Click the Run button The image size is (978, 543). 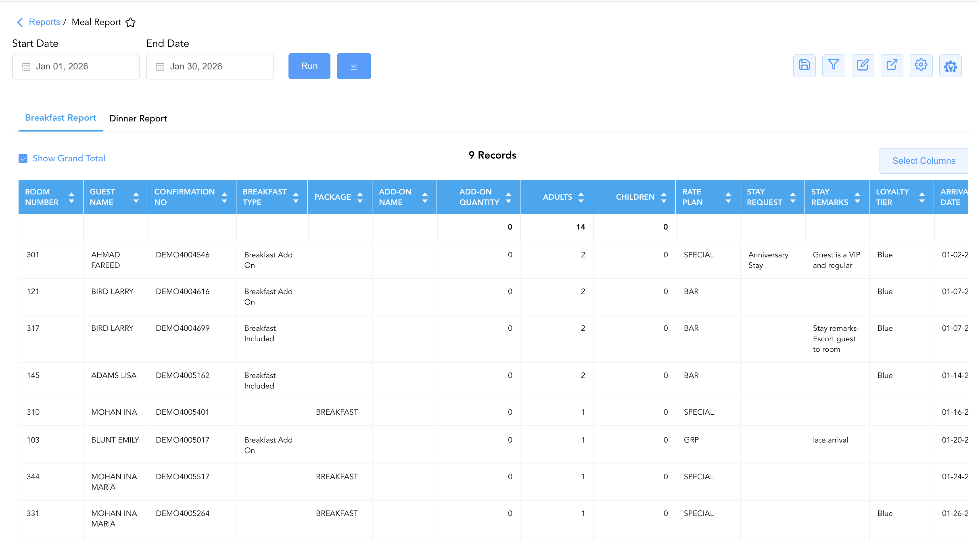coord(309,66)
